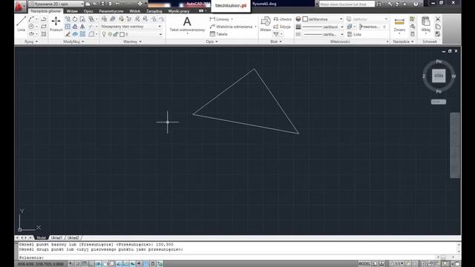Click the layer color square next to 0
The height and width of the screenshot is (267, 475).
[x=122, y=34]
